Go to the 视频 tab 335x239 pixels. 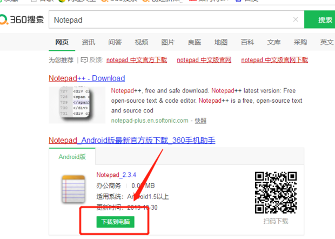click(x=141, y=42)
